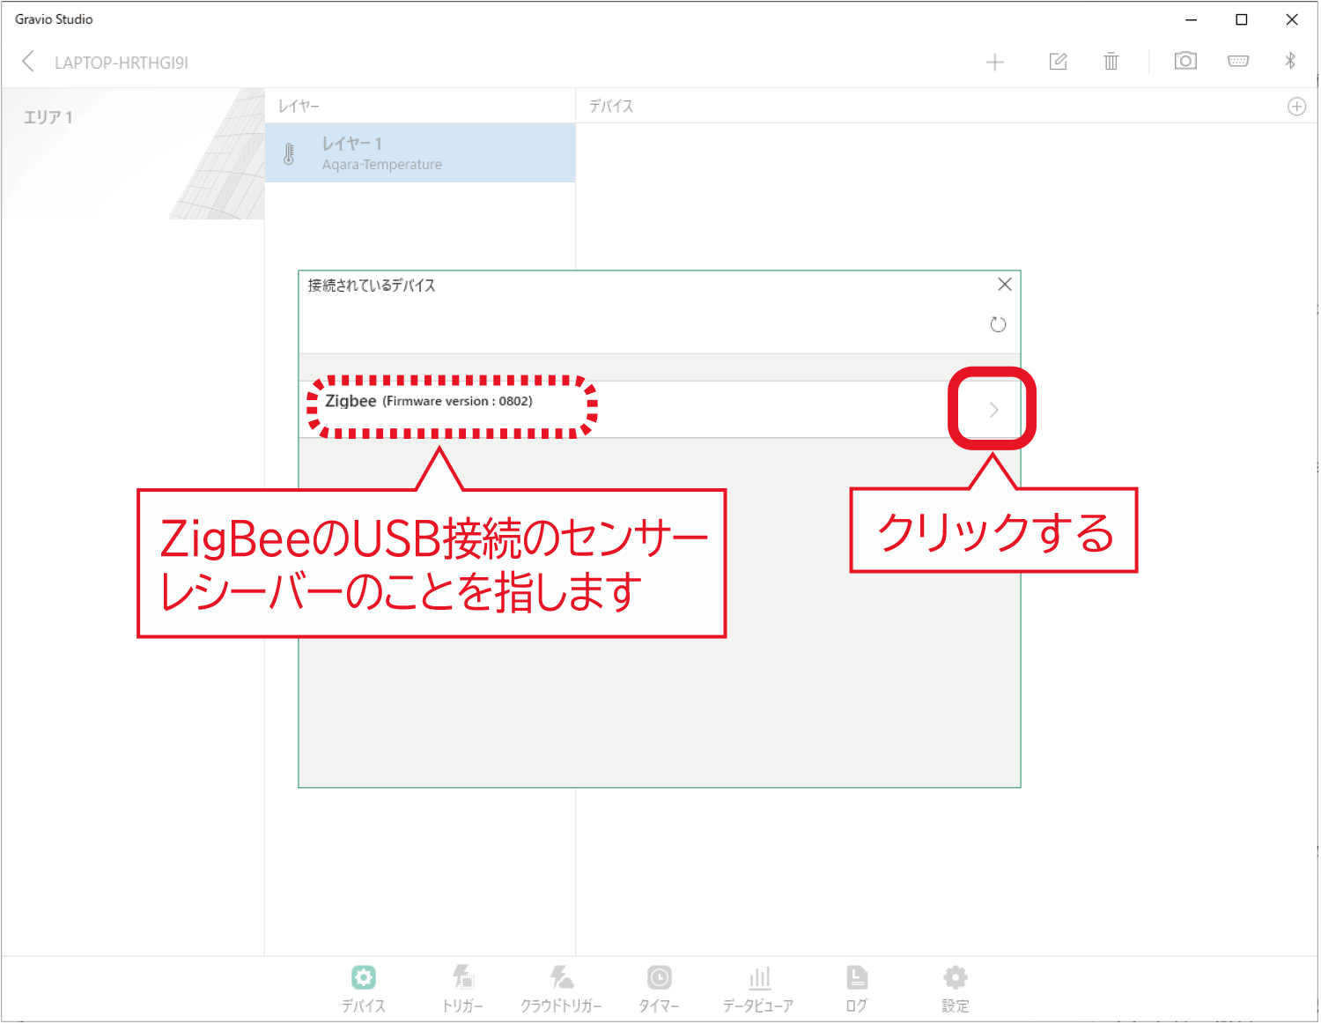1321x1024 pixels.
Task: Click the thermometer icon of レイヤー 1
Action: [x=289, y=154]
